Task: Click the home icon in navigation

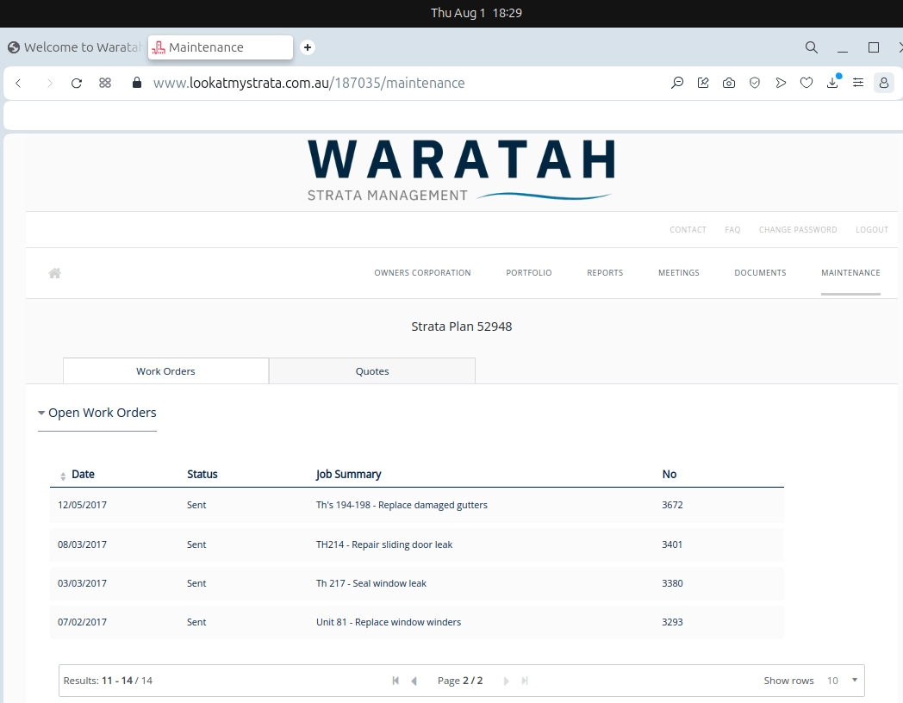Action: 54,273
